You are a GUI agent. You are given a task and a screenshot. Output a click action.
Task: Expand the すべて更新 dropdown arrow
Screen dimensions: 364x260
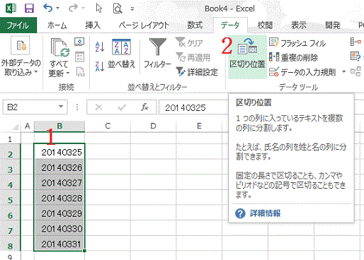[68, 73]
